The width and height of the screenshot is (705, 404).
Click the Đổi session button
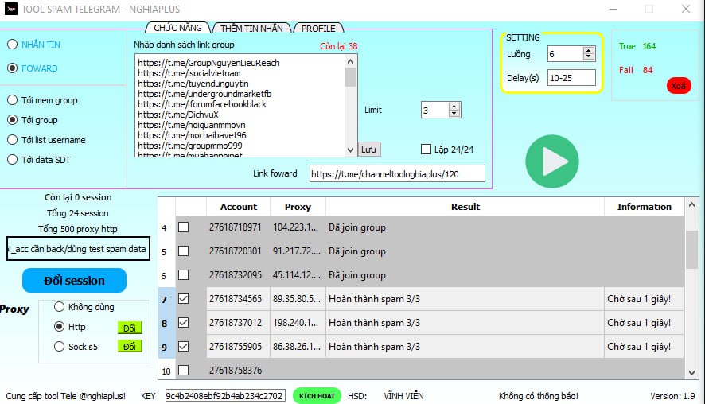(74, 281)
